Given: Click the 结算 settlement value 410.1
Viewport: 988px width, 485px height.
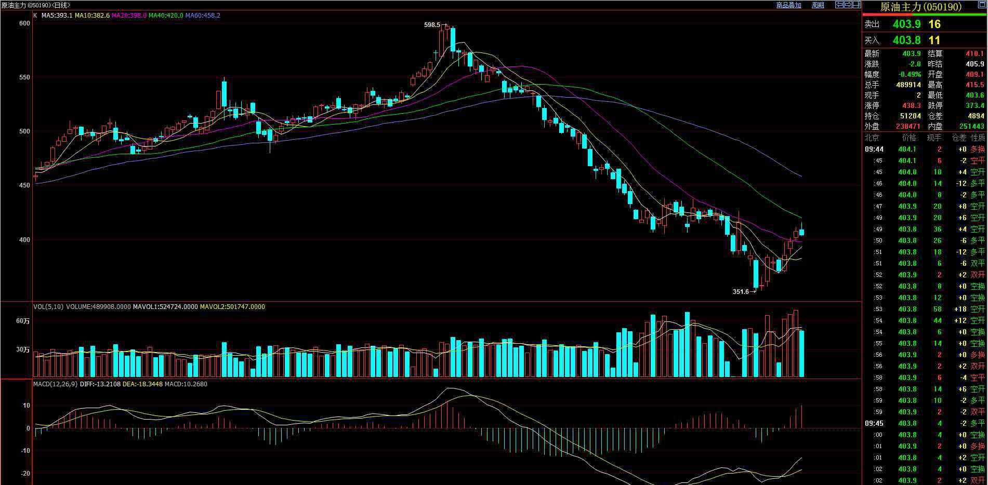Looking at the screenshot, I should coord(974,54).
